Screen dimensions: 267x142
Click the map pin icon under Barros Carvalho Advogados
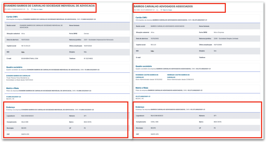click(x=161, y=10)
